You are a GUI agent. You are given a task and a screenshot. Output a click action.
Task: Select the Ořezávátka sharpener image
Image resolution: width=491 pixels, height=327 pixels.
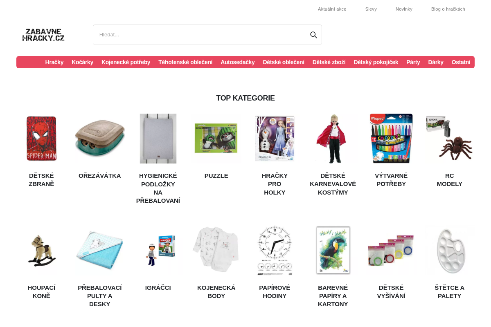100,139
